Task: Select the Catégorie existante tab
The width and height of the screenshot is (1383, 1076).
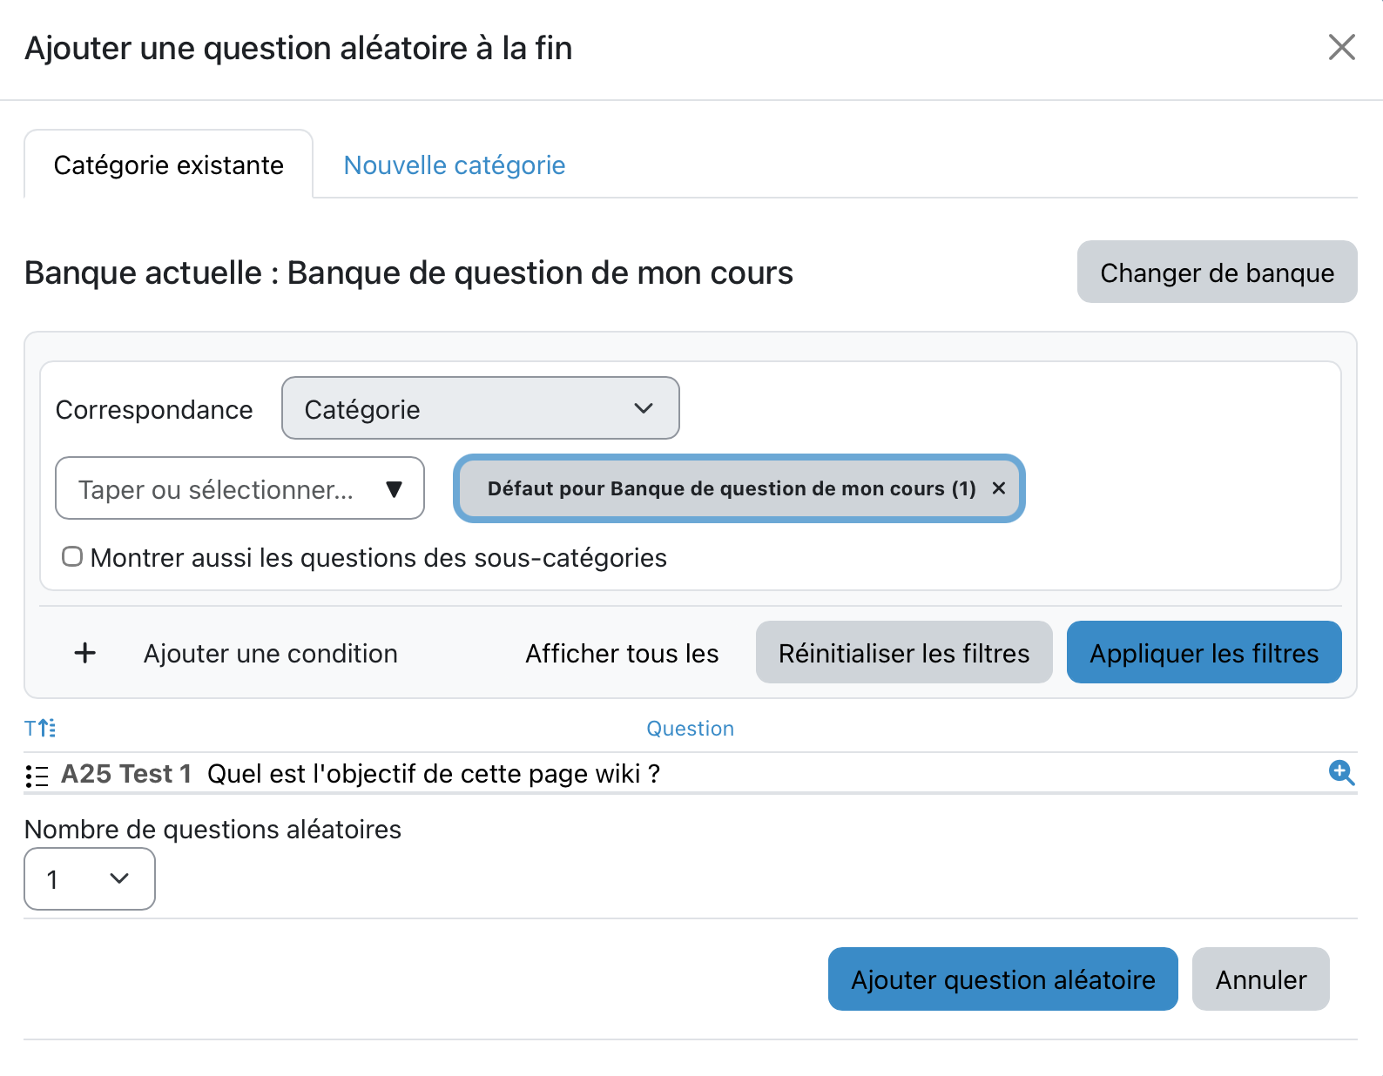Action: pos(168,165)
